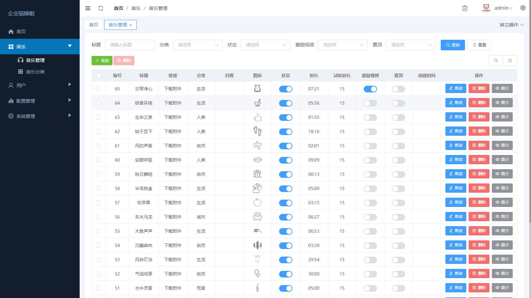Tick the checkbox for row 63
Screen dimensions: 531x298
[x=98, y=117]
